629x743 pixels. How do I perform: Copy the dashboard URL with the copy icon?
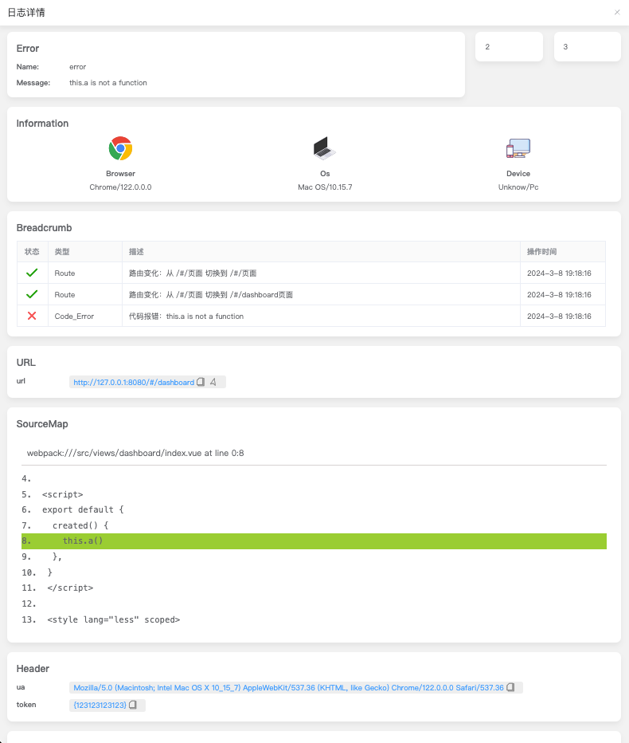point(201,383)
